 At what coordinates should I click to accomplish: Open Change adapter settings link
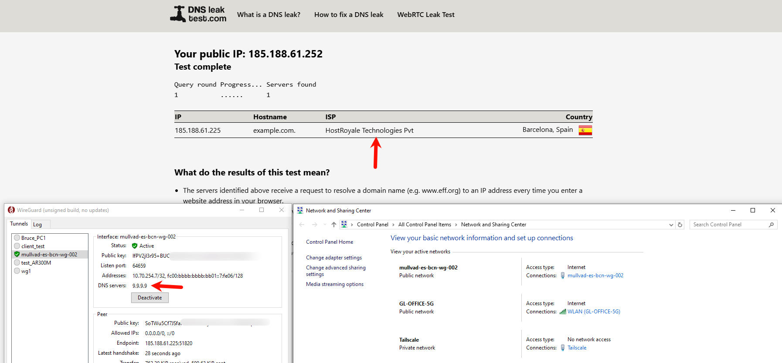333,258
